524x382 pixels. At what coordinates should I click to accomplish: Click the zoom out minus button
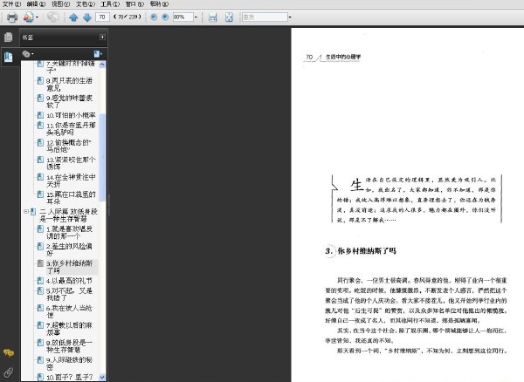click(x=154, y=17)
